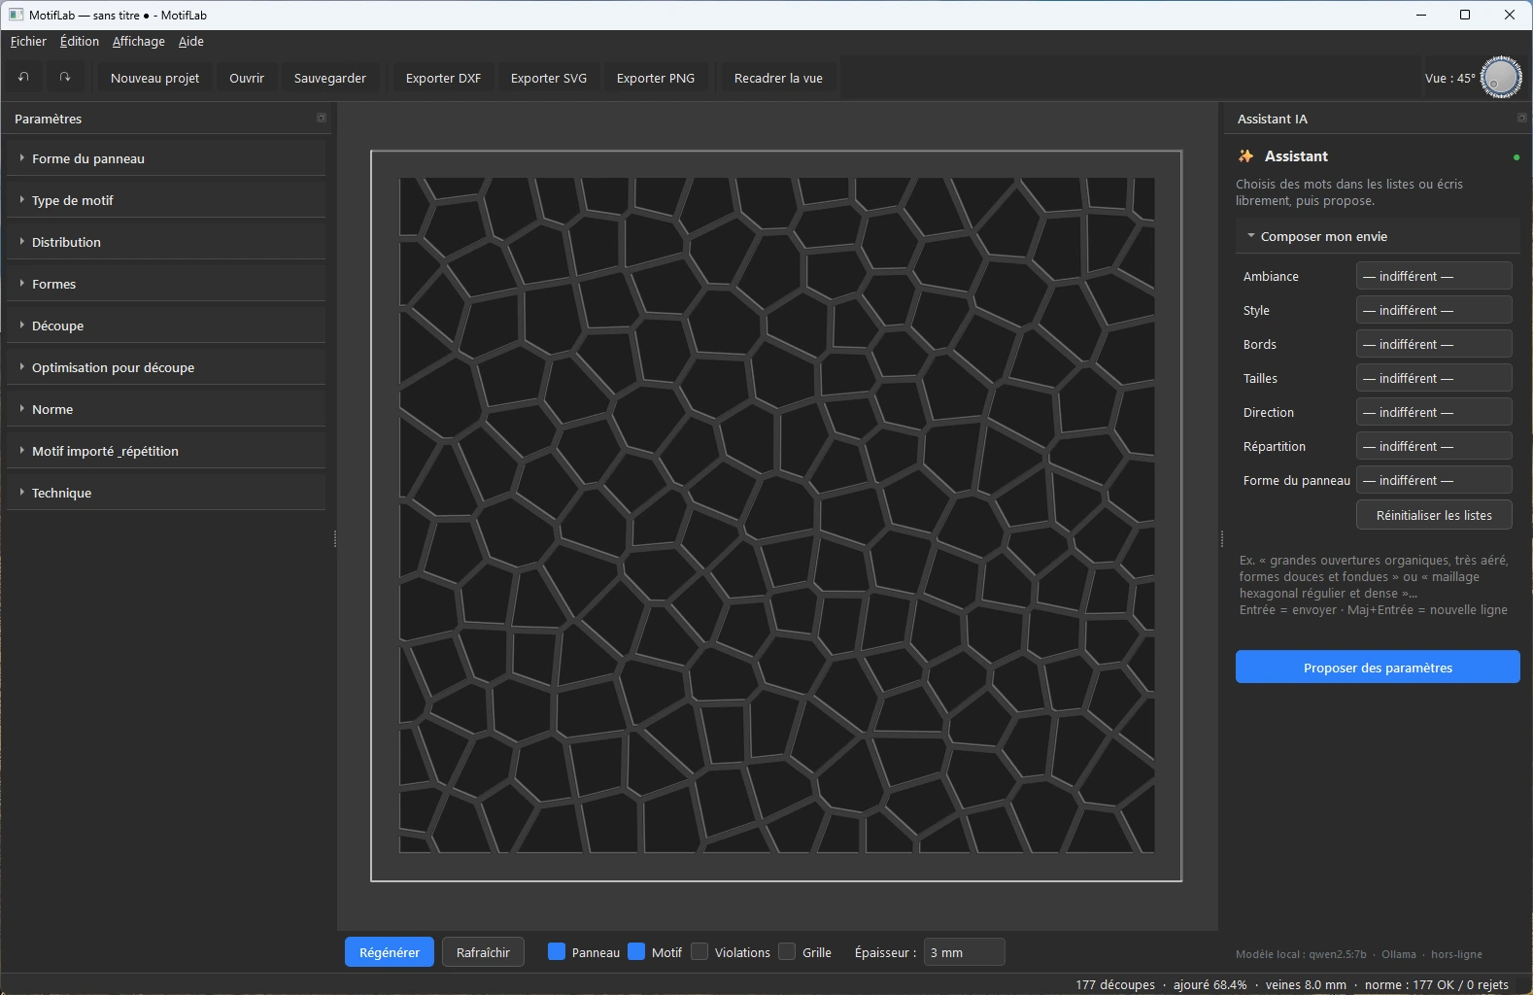Click Nouveau projet in toolbar
Screen dimensions: 1533x995
pyautogui.click(x=155, y=78)
